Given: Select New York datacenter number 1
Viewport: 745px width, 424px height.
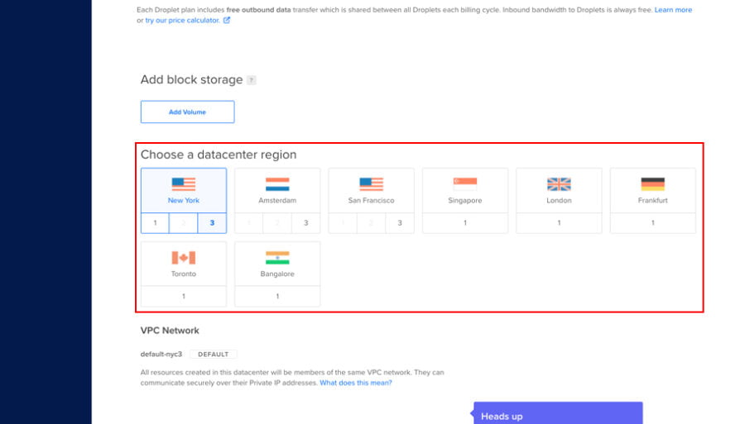Looking at the screenshot, I should pos(155,223).
